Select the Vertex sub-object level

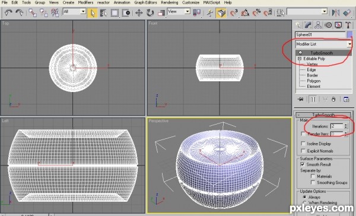point(312,64)
